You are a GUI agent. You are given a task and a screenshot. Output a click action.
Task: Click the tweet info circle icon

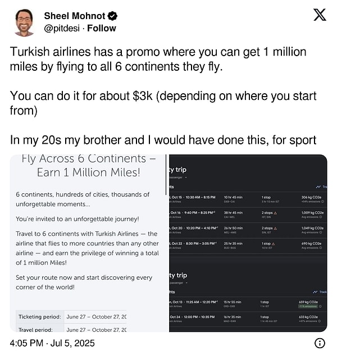pyautogui.click(x=320, y=343)
